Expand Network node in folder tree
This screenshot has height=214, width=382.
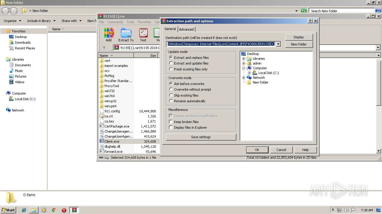click(x=244, y=78)
